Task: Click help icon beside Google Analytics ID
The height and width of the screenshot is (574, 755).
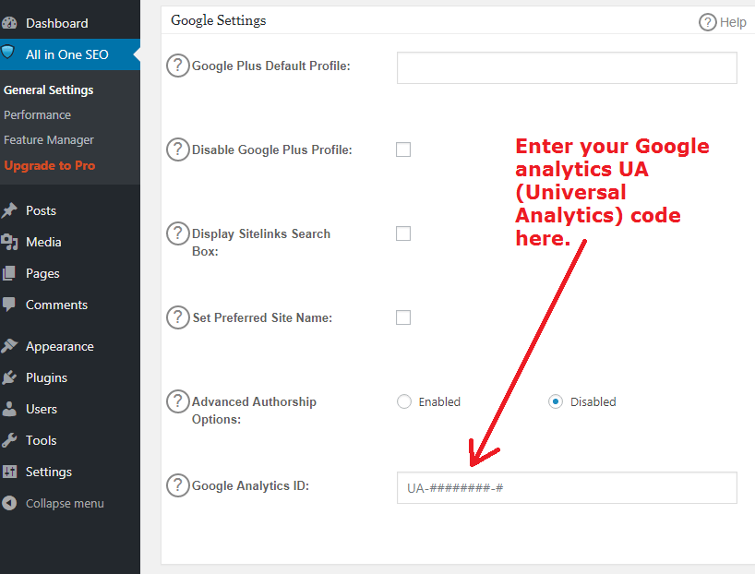Action: pos(178,485)
